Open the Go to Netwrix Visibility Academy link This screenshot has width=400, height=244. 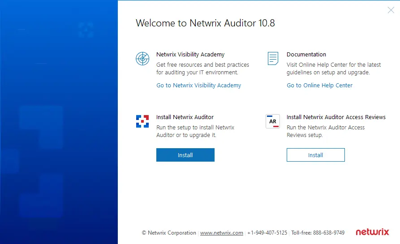(198, 86)
